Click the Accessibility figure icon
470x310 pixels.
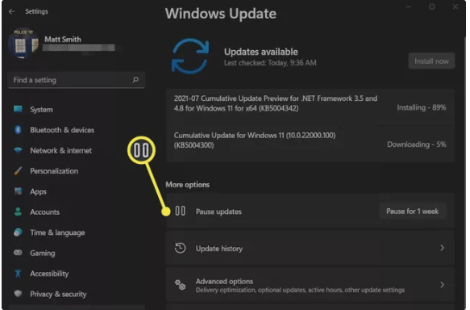18,274
